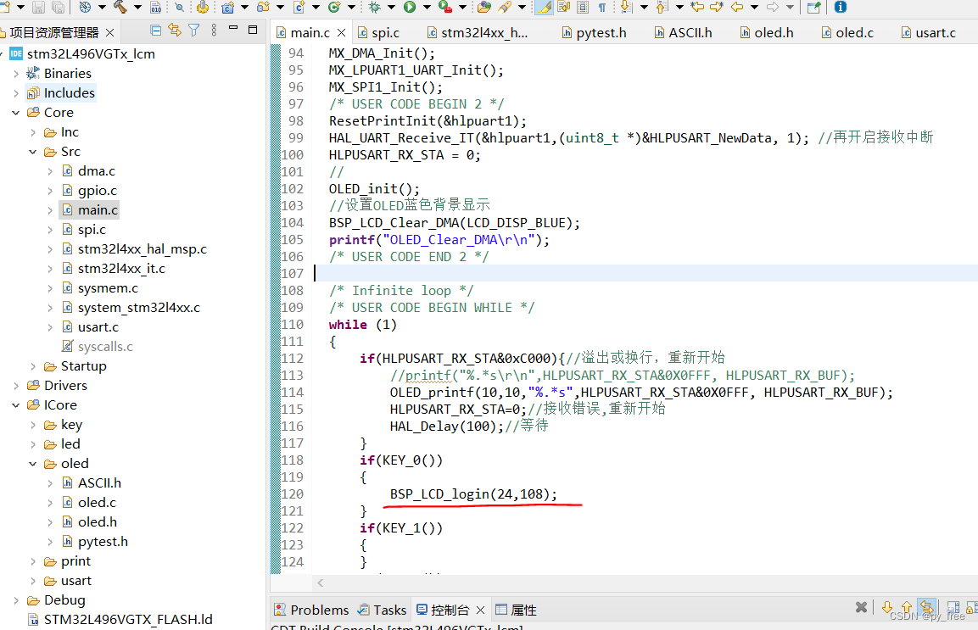
Task: Collapse the Src folder node
Action: (x=34, y=152)
